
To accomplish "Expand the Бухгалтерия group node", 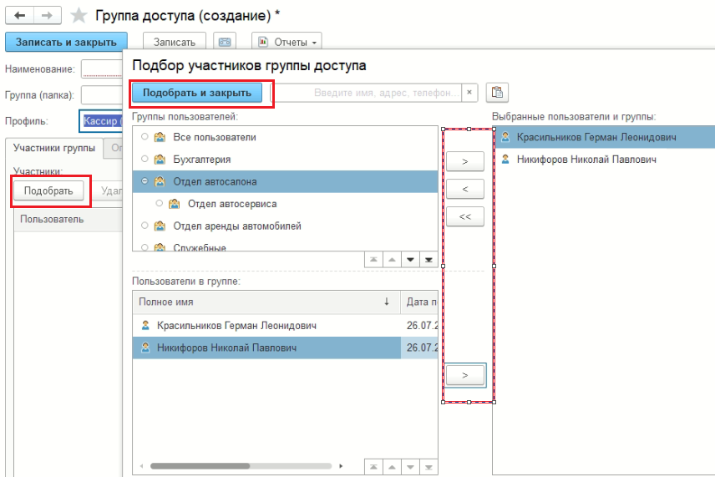I will [145, 159].
